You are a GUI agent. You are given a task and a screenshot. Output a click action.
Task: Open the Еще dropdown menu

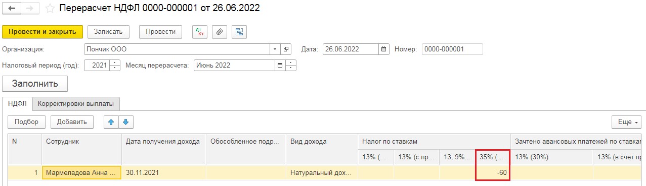[x=626, y=122]
